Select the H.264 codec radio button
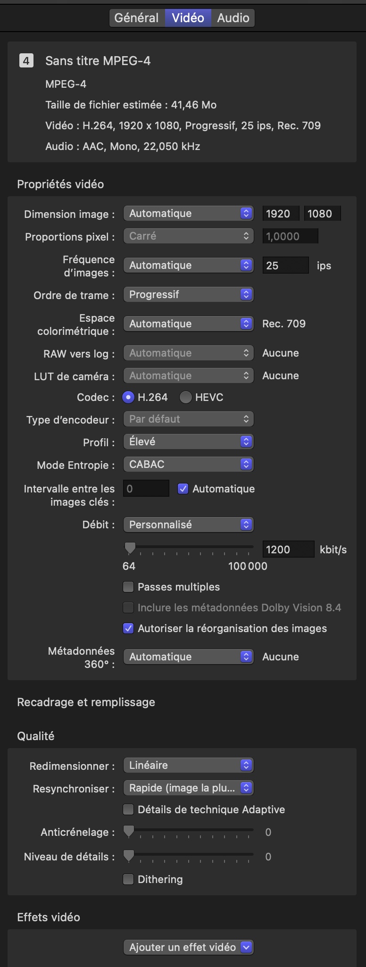 point(128,397)
